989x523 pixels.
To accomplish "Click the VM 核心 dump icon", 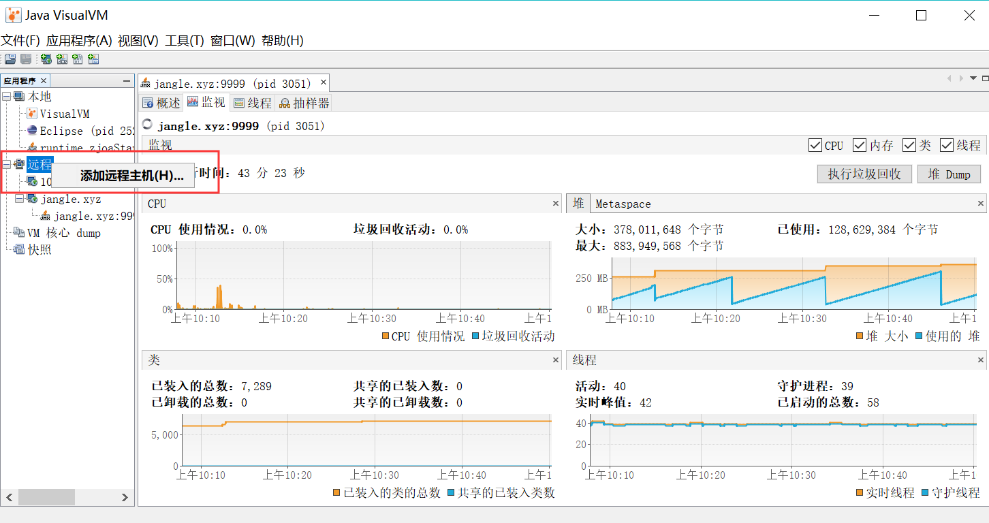I will point(19,233).
